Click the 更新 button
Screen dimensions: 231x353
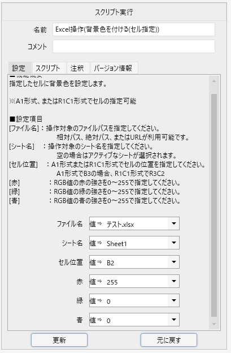coord(59,340)
